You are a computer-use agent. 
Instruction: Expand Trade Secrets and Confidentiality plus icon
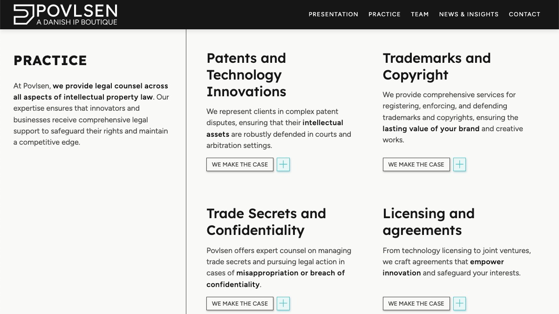click(x=283, y=303)
